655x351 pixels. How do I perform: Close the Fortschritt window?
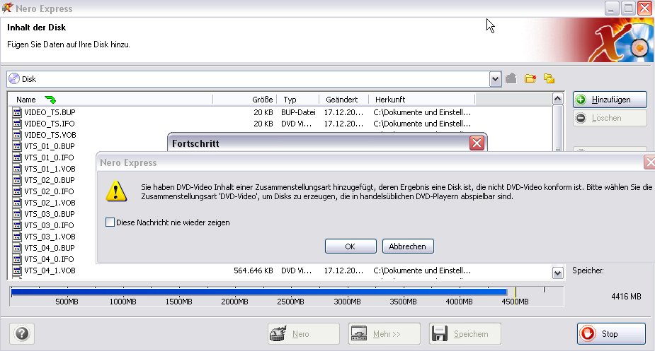477,143
